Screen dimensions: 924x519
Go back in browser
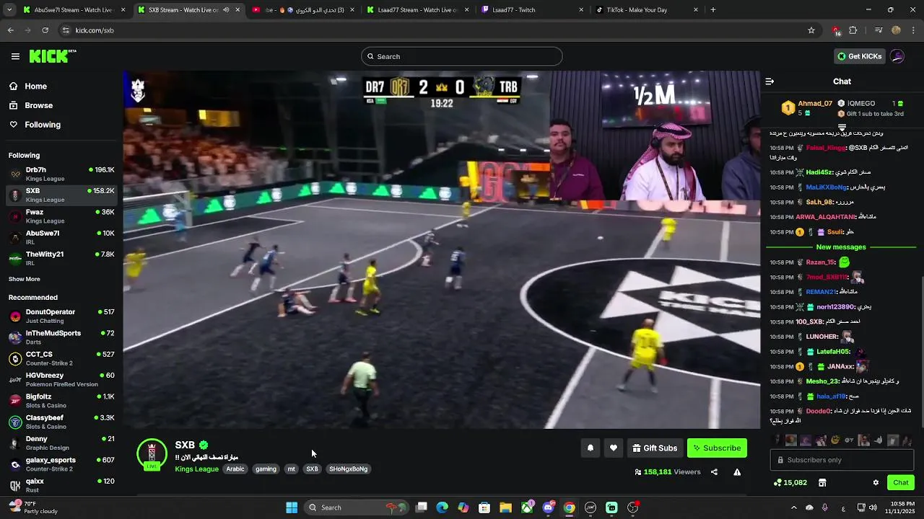tap(10, 30)
